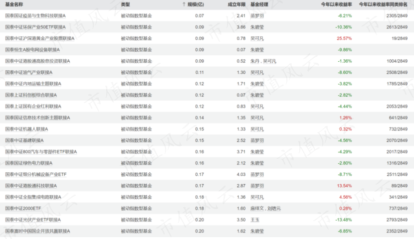Image resolution: width=414 pixels, height=239 pixels.
Task: Click the 类型 column header
Action: point(125,4)
